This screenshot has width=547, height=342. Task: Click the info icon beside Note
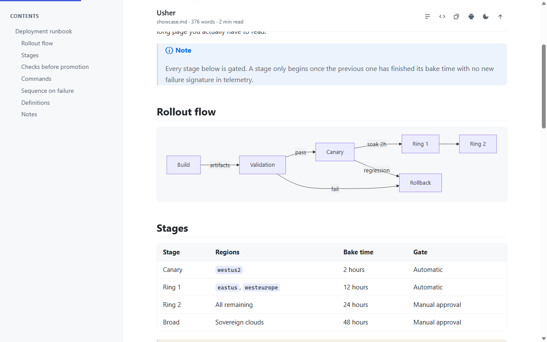(169, 50)
